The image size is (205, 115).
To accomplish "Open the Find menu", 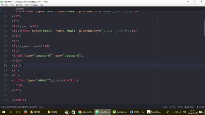I will pyautogui.click(x=27, y=5).
